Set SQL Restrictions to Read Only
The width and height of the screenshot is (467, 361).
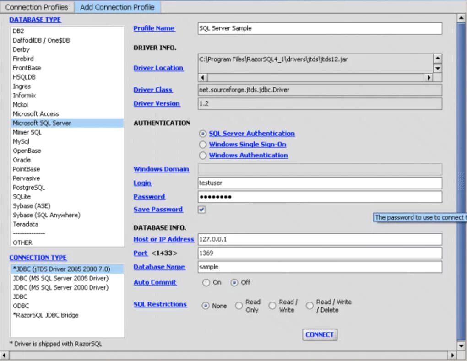tap(239, 306)
